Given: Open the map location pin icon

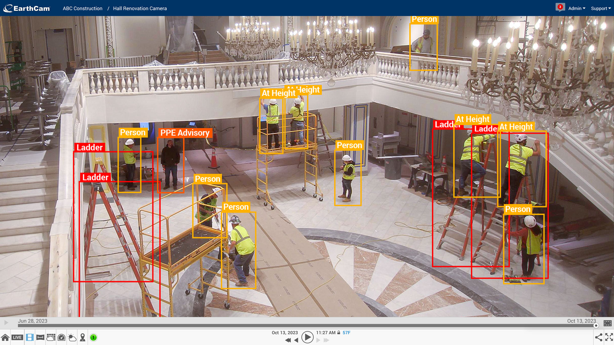Looking at the screenshot, I should click(x=83, y=337).
